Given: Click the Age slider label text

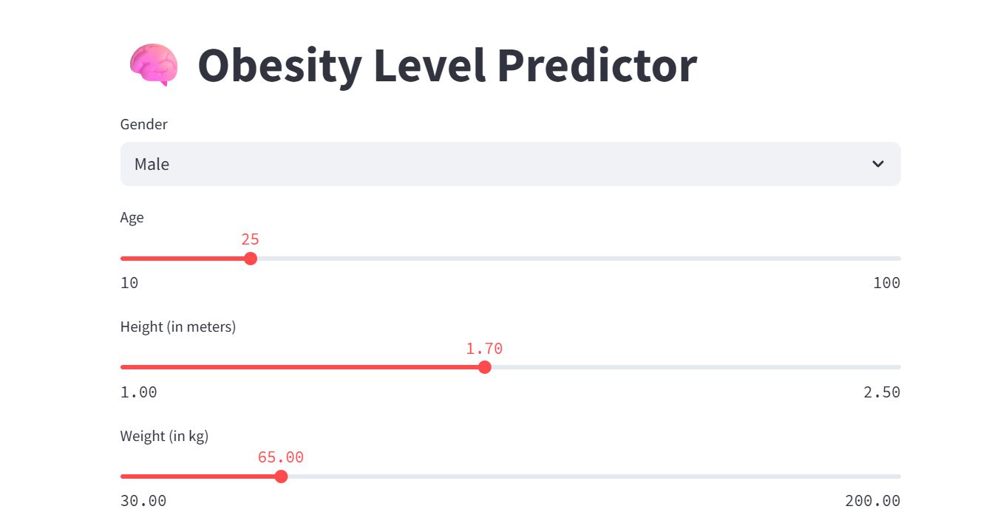Looking at the screenshot, I should [x=132, y=217].
